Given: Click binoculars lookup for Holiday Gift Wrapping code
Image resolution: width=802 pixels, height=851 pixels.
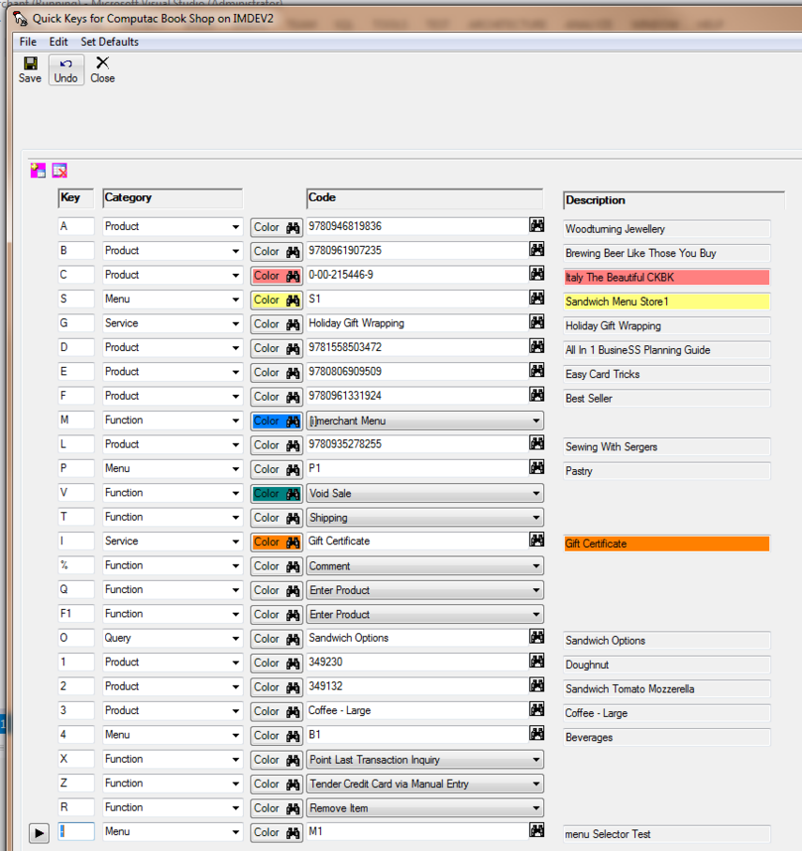Looking at the screenshot, I should [x=537, y=322].
